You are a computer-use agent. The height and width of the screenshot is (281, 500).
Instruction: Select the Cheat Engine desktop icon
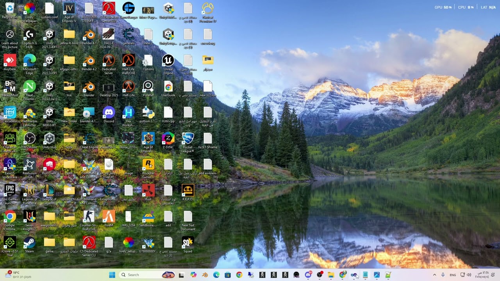coord(89,141)
